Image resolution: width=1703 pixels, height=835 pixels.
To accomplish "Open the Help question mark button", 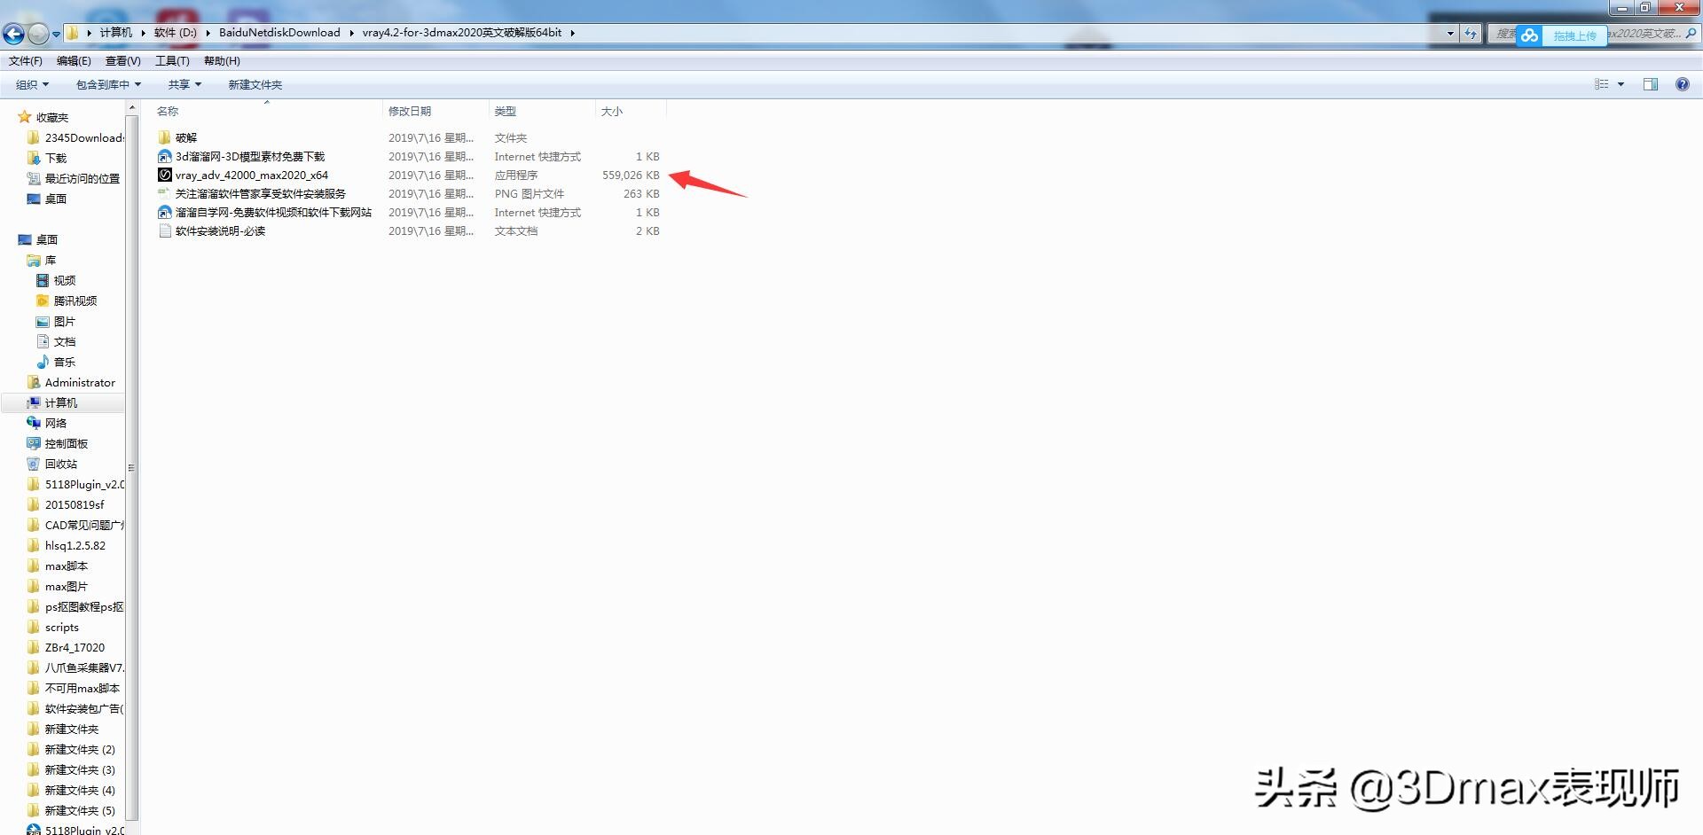I will (1683, 84).
